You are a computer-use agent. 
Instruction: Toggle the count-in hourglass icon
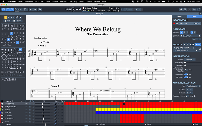pyautogui.click(x=109, y=8)
